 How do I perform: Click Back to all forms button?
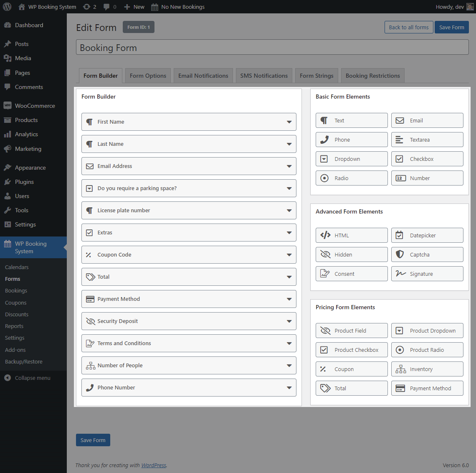click(409, 27)
